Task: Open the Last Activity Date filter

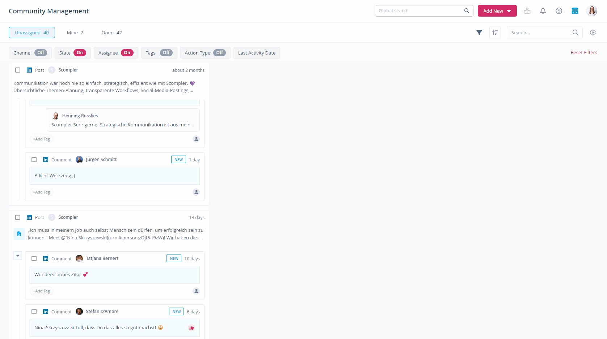Action: point(256,53)
